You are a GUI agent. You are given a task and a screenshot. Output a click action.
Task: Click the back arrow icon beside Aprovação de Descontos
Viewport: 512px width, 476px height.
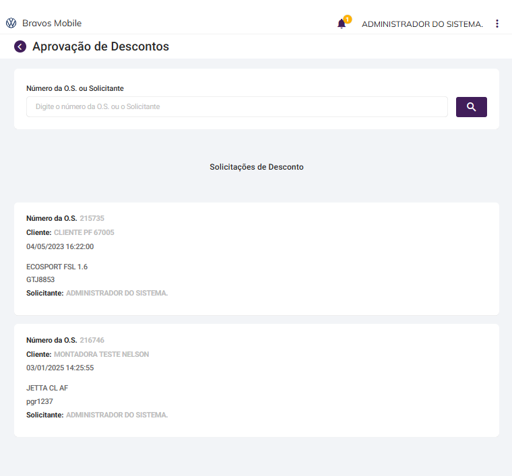tap(20, 46)
